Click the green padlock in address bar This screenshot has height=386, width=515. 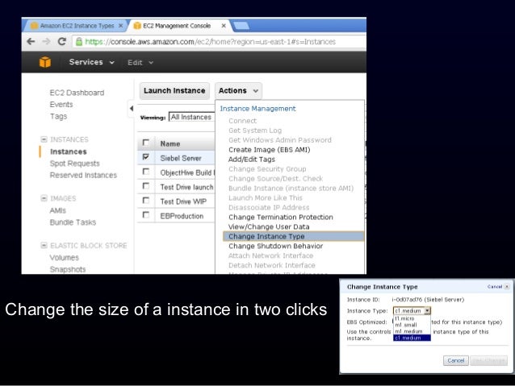[x=79, y=42]
